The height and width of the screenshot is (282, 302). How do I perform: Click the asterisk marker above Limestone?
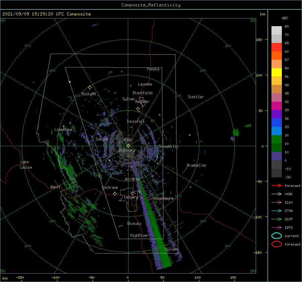(x=63, y=126)
